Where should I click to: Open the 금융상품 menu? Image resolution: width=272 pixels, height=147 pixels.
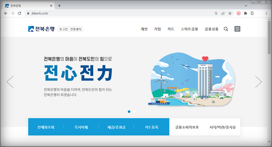pyautogui.click(x=211, y=29)
